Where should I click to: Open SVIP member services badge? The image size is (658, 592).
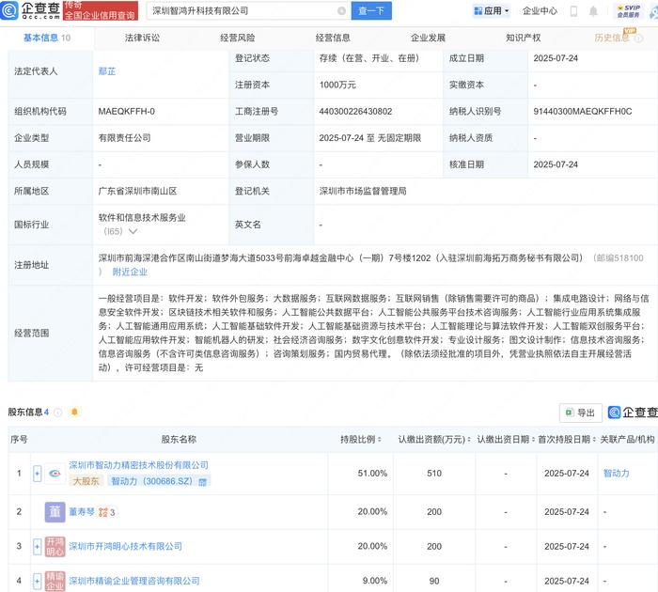(x=628, y=11)
